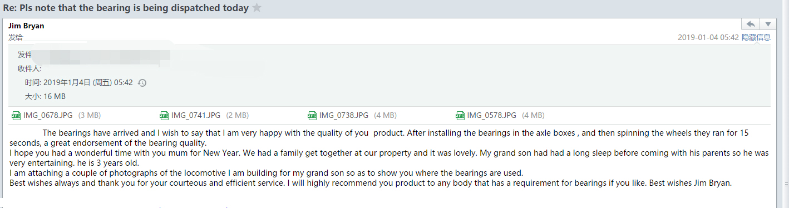This screenshot has height=208, width=789.
Task: Click the 2019-01-04 05:42 timestamp
Action: (x=708, y=37)
